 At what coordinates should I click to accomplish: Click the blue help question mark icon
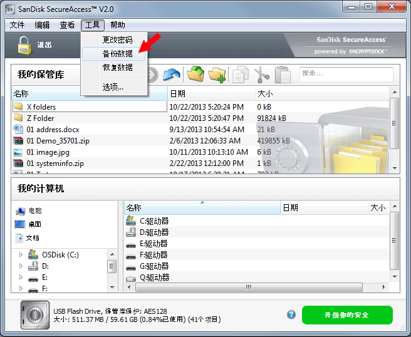point(291,314)
